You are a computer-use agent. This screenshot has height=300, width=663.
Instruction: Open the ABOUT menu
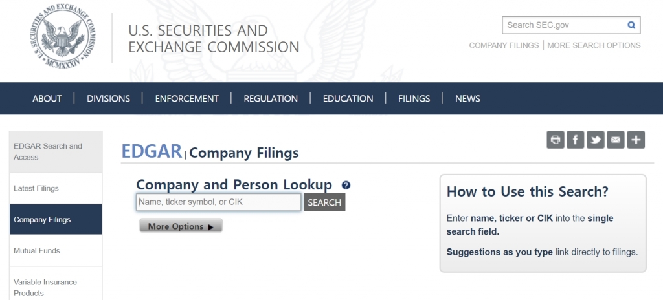(47, 98)
